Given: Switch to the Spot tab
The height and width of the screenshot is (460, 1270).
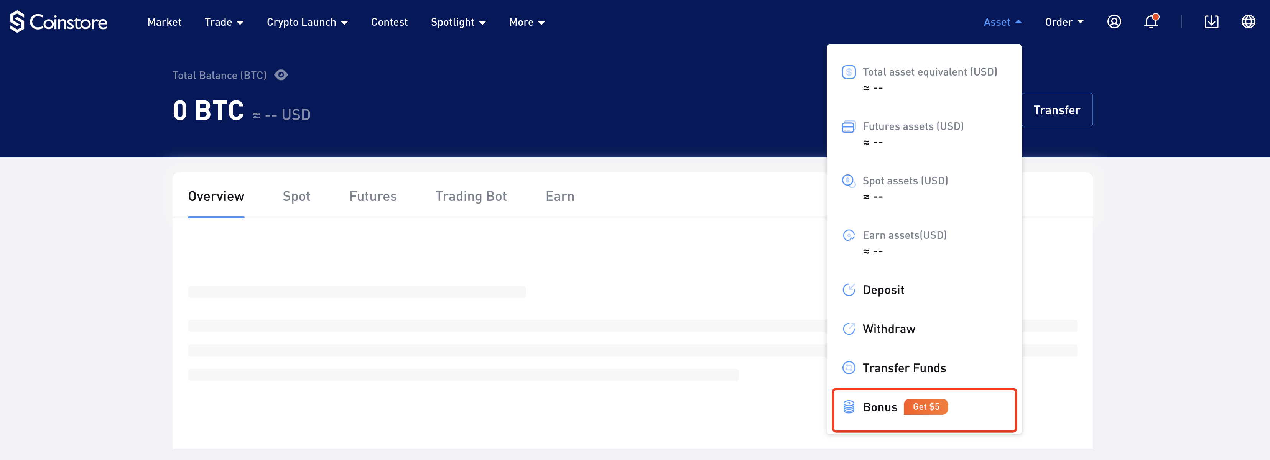Looking at the screenshot, I should click(x=296, y=196).
